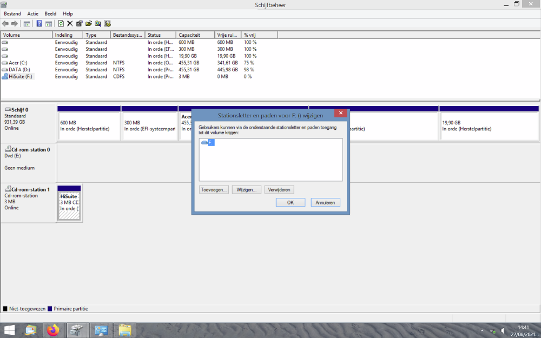Open Firefox from the taskbar
The image size is (541, 338).
click(x=52, y=330)
